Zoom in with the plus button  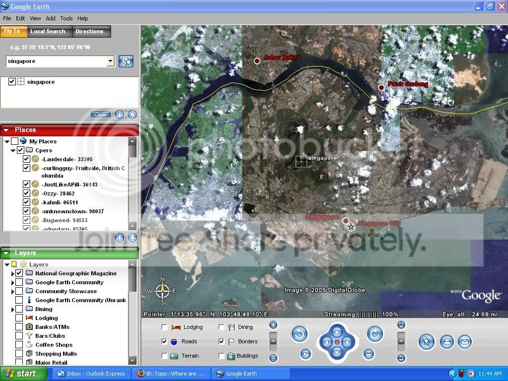coord(273,325)
